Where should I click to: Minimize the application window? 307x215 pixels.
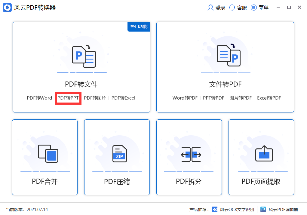pyautogui.click(x=278, y=8)
